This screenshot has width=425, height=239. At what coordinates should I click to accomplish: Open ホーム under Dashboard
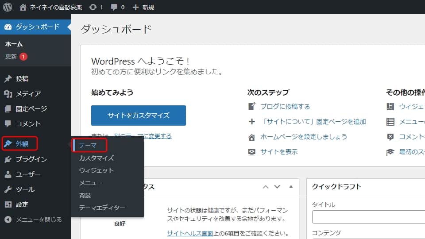14,44
